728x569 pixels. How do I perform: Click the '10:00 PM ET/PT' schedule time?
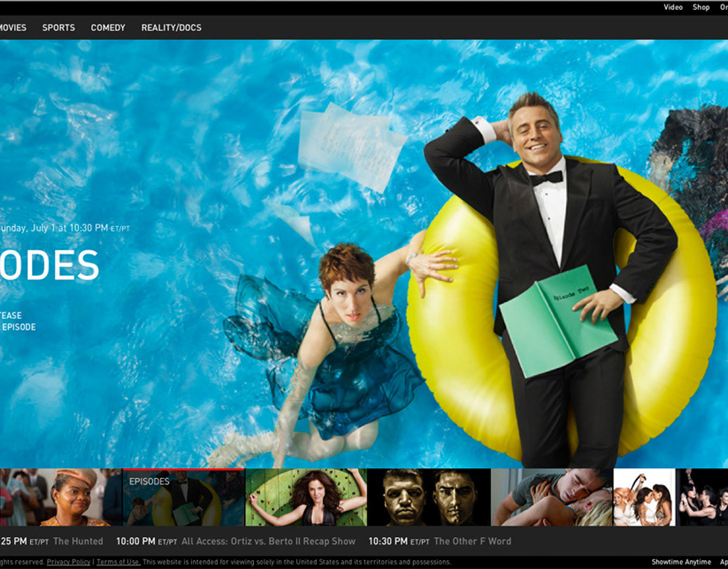click(x=146, y=541)
